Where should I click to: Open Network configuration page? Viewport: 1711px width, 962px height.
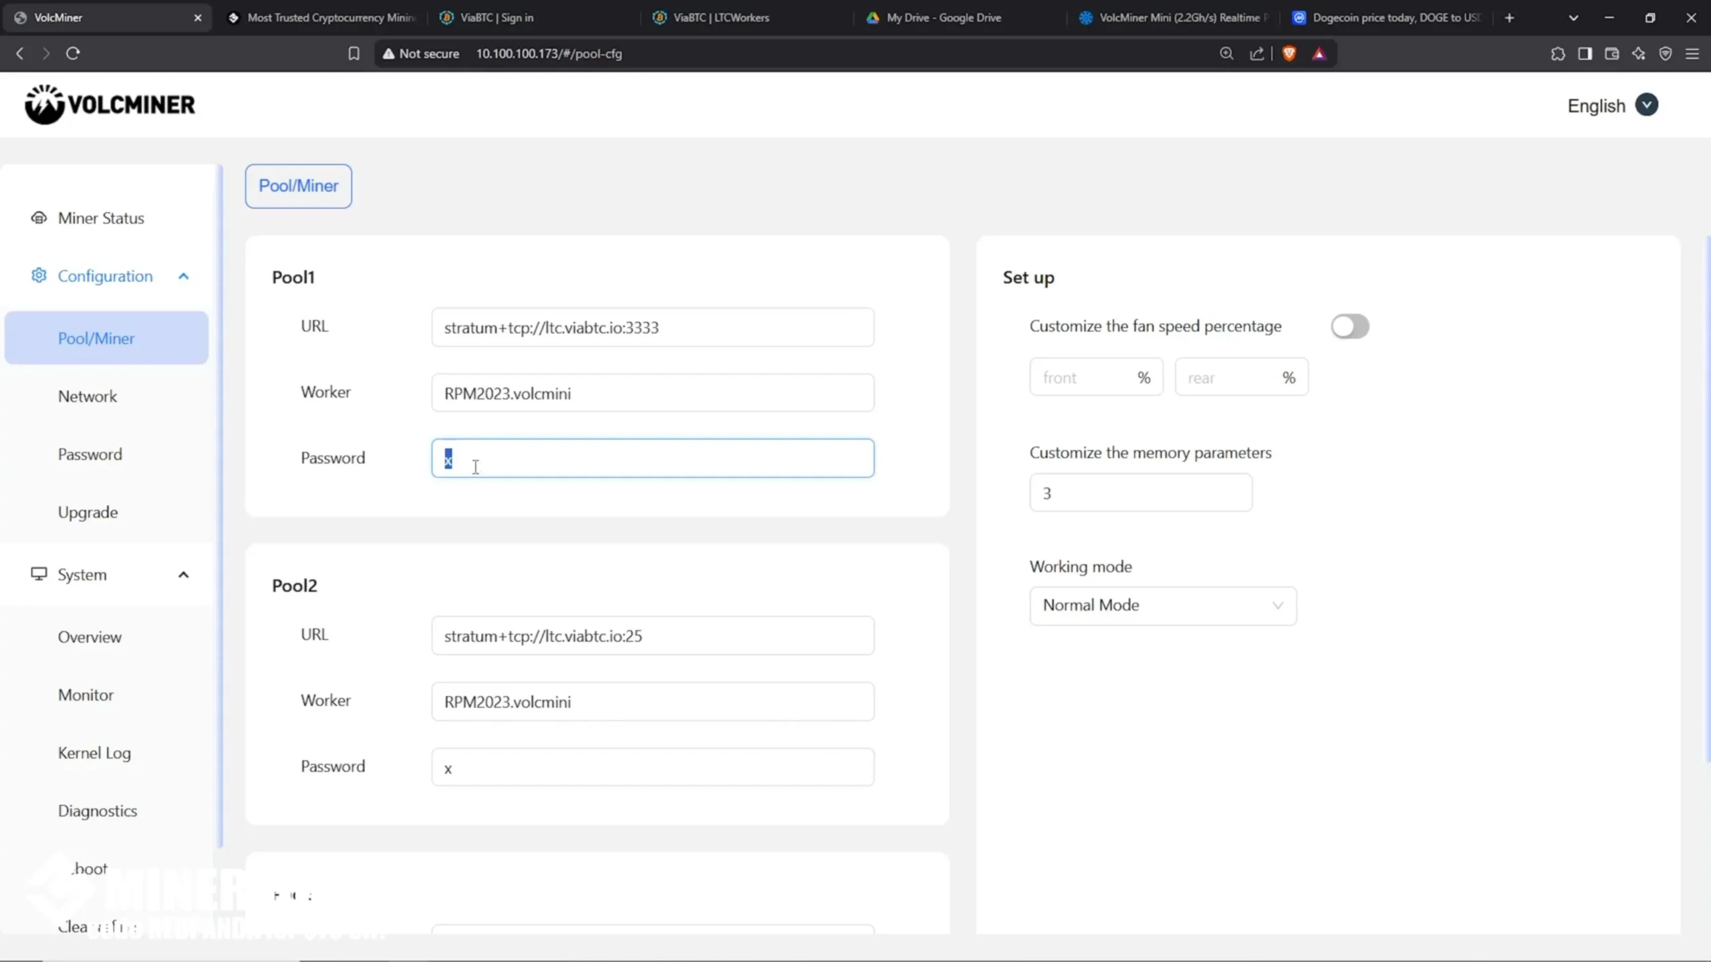click(x=88, y=396)
